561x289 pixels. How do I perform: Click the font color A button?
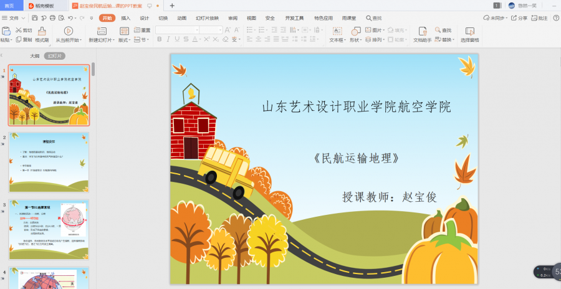[x=194, y=39]
